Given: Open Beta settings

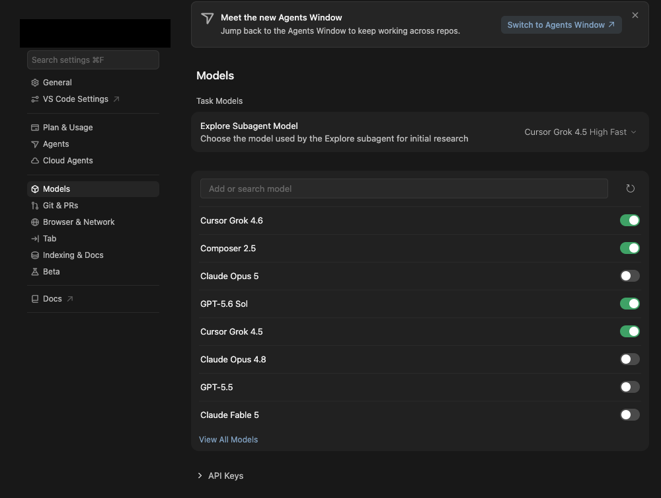Looking at the screenshot, I should click(x=93, y=272).
